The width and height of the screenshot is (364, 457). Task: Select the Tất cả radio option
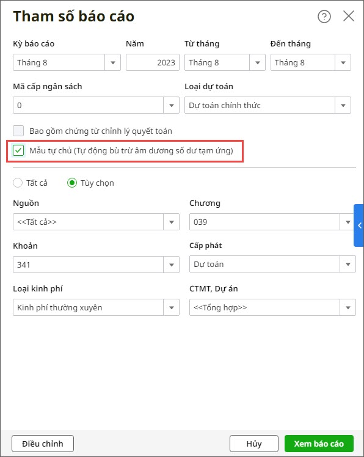[x=18, y=183]
